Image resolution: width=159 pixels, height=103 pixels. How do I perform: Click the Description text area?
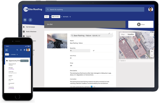click(91, 74)
